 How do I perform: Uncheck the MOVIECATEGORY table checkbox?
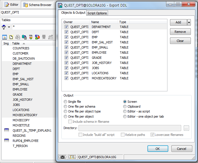pos(66,78)
